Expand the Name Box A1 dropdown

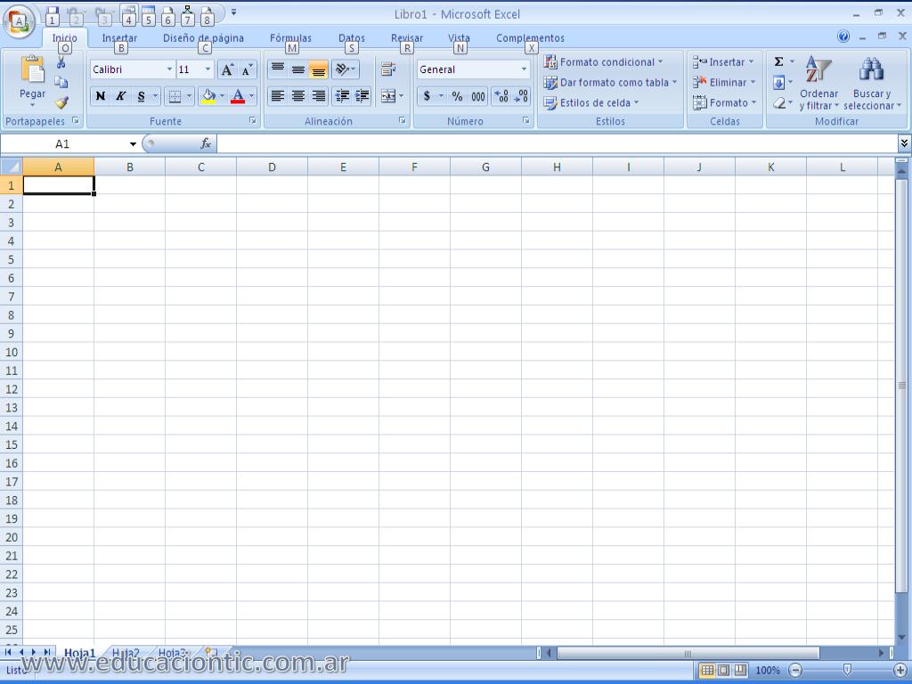point(133,143)
